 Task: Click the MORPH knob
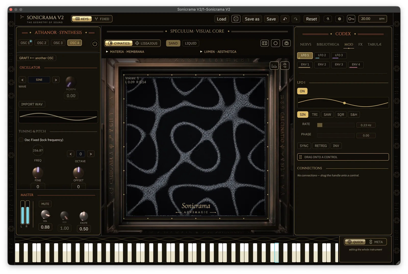[x=70, y=82]
